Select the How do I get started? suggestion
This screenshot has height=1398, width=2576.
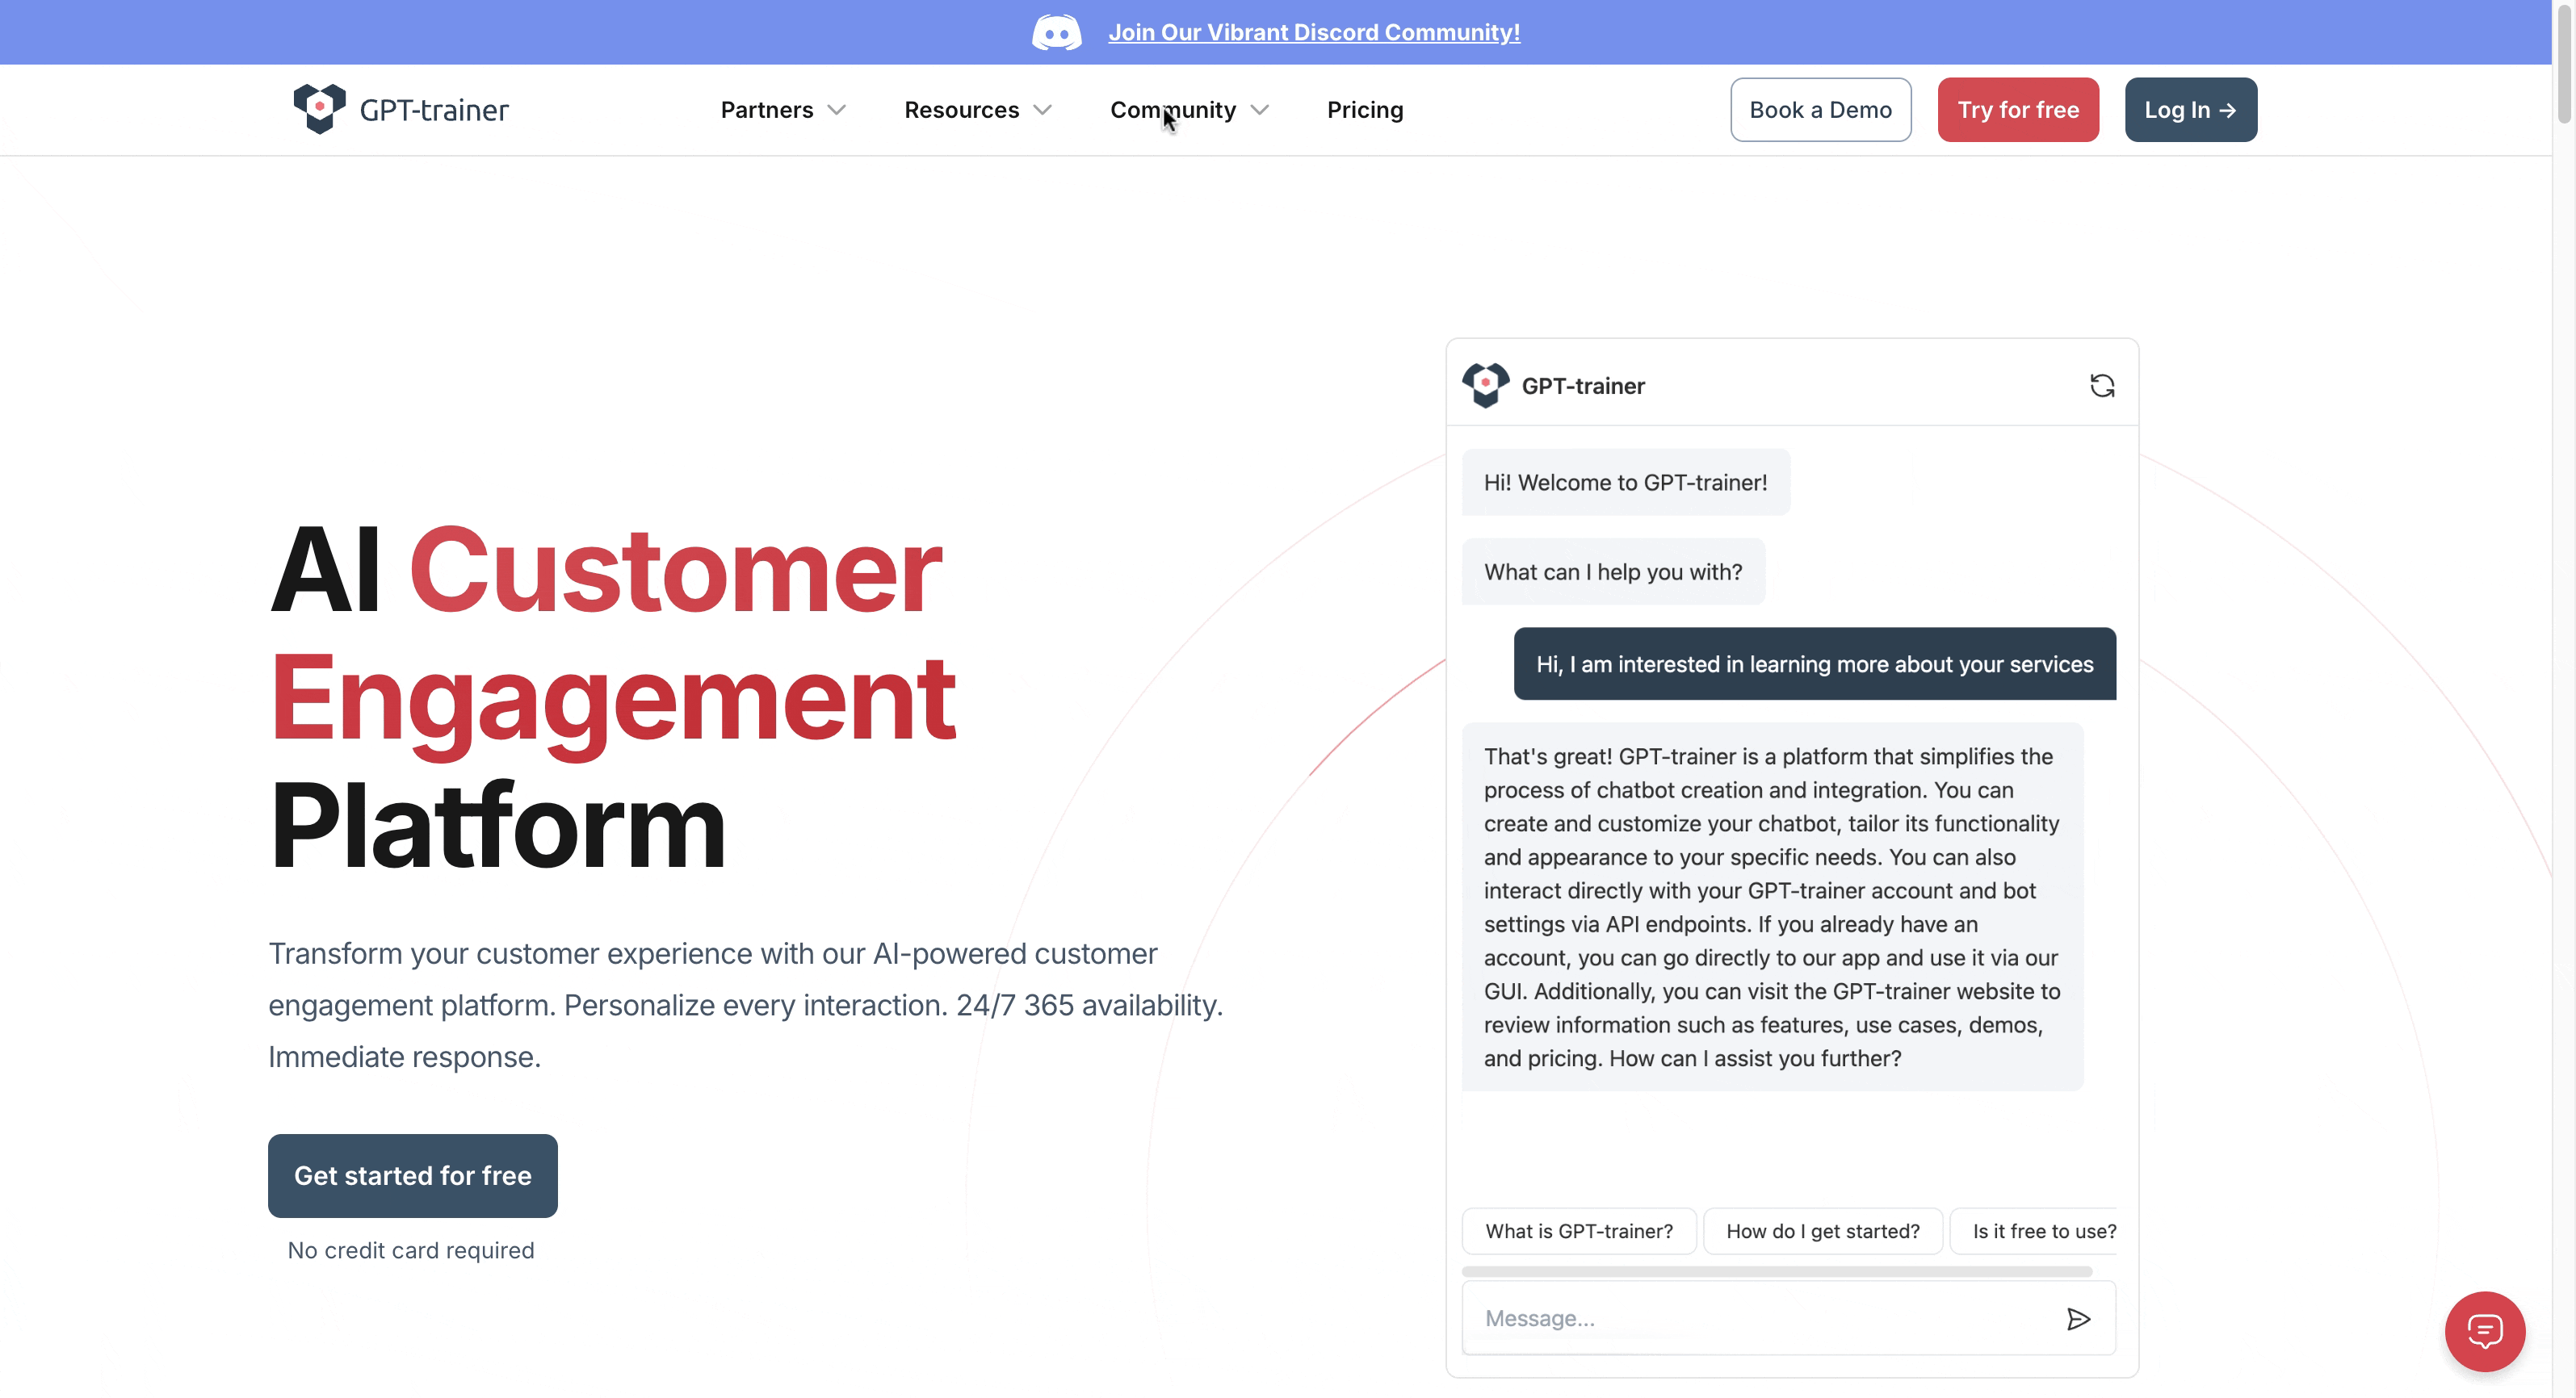pyautogui.click(x=1823, y=1231)
